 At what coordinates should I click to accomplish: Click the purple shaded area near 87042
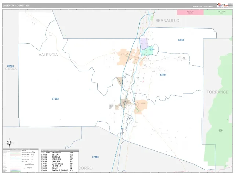click(x=144, y=43)
